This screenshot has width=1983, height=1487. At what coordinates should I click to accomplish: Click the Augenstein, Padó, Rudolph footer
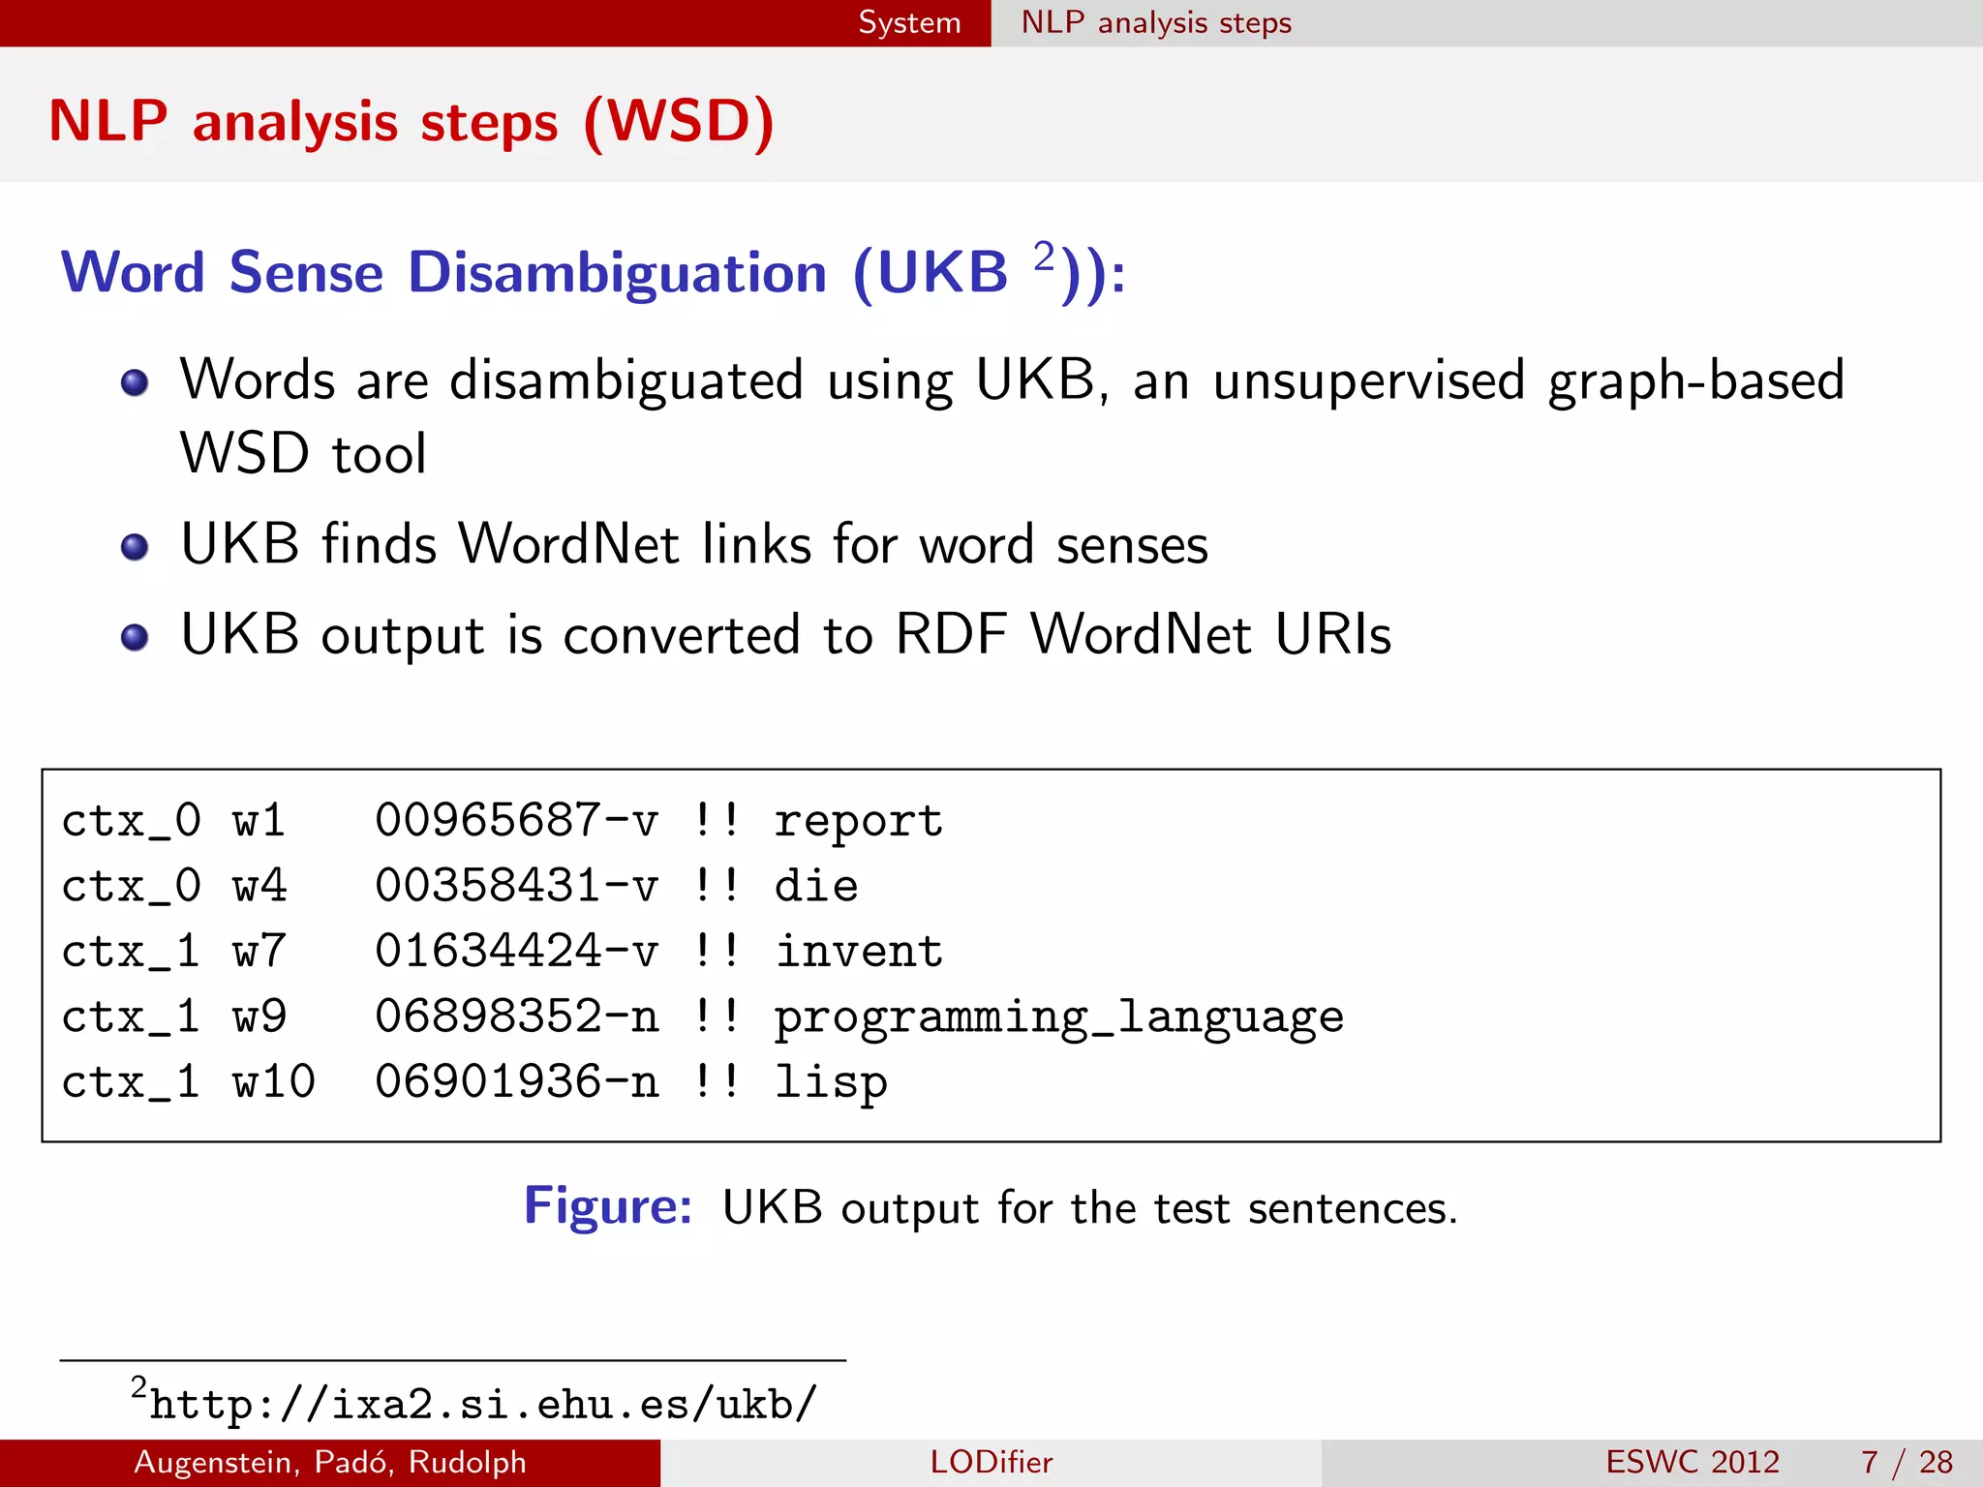330,1462
